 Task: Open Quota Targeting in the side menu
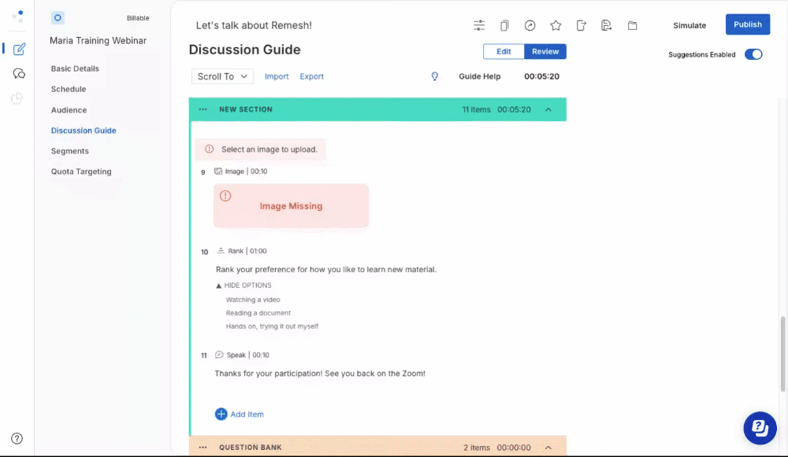(x=81, y=171)
